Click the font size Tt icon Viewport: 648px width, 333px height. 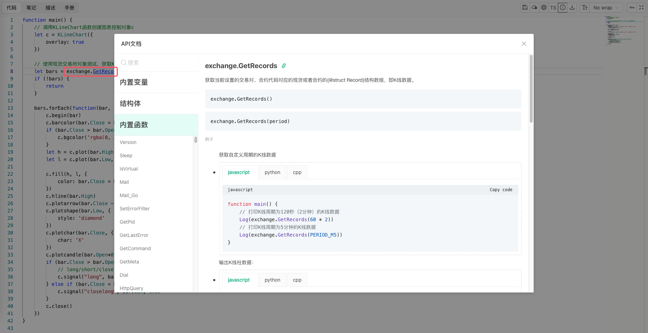tap(585, 7)
